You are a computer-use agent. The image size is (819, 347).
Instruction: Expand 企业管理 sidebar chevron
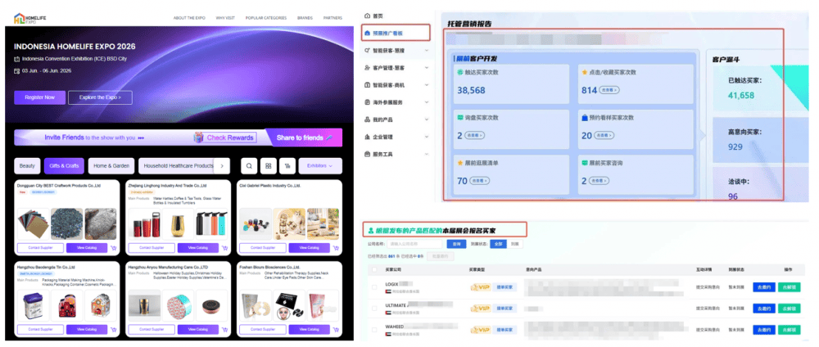coord(427,137)
